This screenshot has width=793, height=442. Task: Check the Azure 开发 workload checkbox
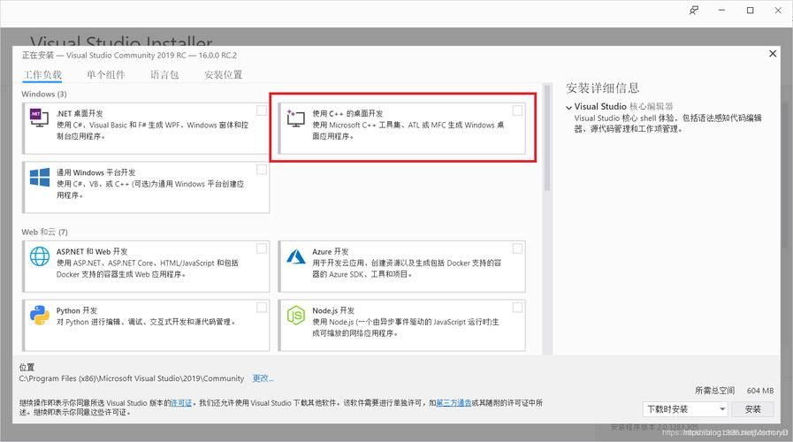click(x=517, y=248)
